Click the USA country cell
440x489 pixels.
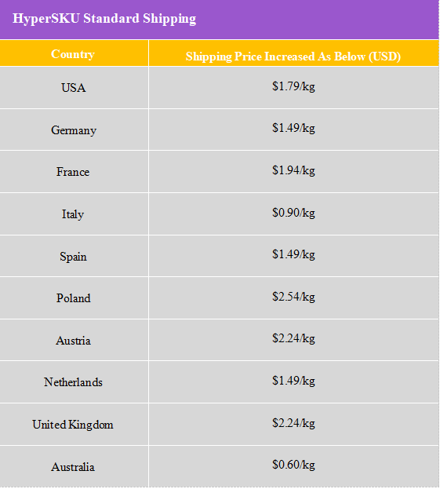point(75,88)
